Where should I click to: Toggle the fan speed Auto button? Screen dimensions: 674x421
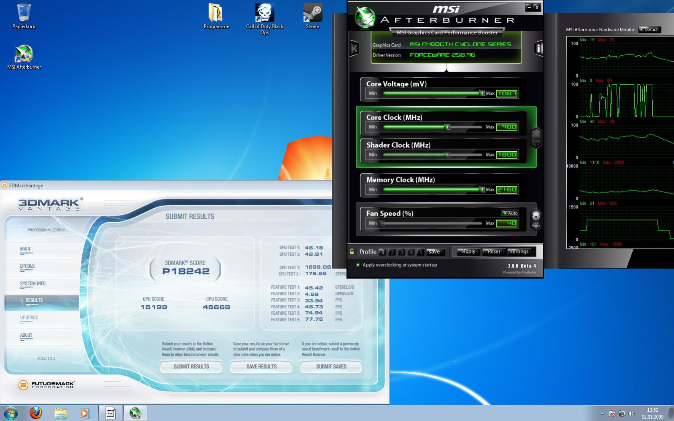[510, 213]
